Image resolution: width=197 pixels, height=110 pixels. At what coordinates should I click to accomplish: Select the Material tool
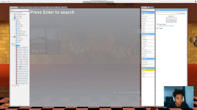pyautogui.click(x=148, y=73)
